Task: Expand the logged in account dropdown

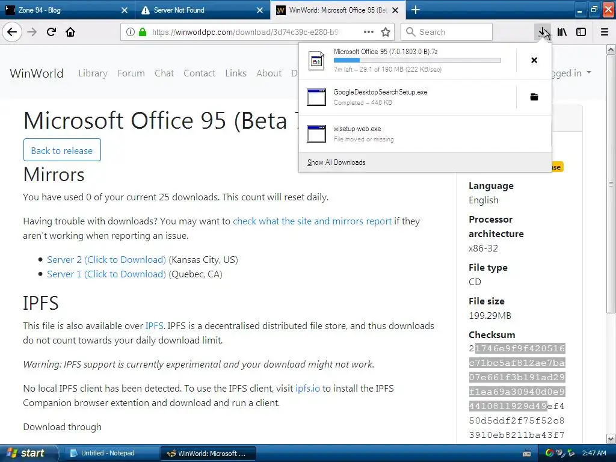Action: click(x=571, y=73)
